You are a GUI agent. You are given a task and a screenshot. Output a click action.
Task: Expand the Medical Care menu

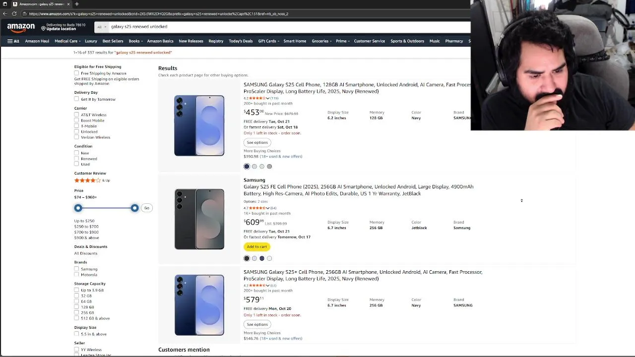pyautogui.click(x=67, y=41)
